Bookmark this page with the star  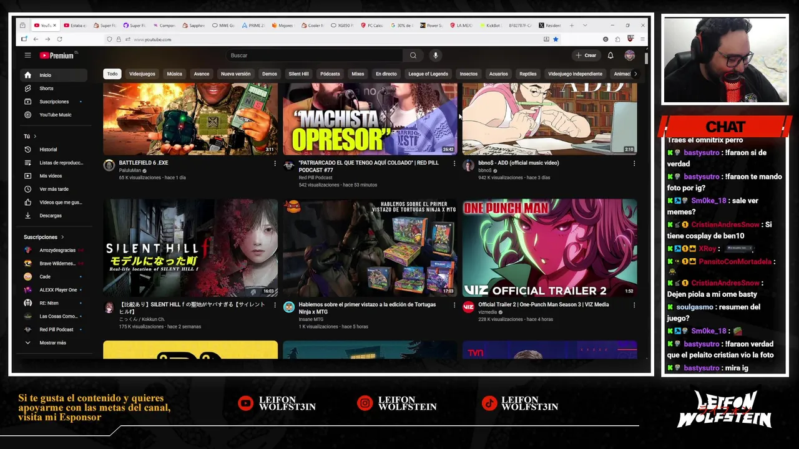[556, 39]
